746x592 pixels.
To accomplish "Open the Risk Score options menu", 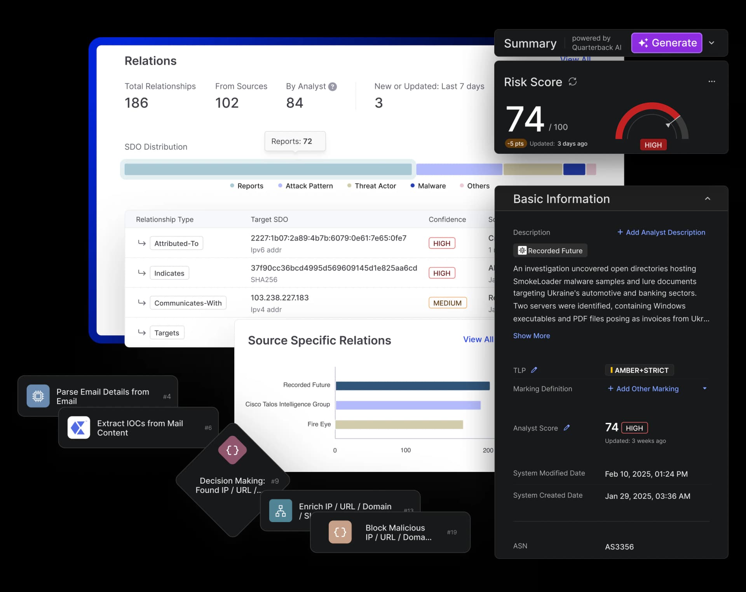I will tap(711, 81).
